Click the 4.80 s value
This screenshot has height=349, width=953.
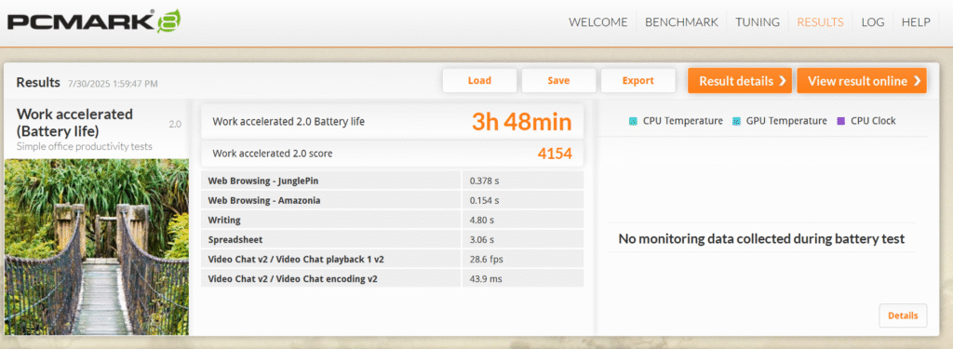tap(481, 220)
